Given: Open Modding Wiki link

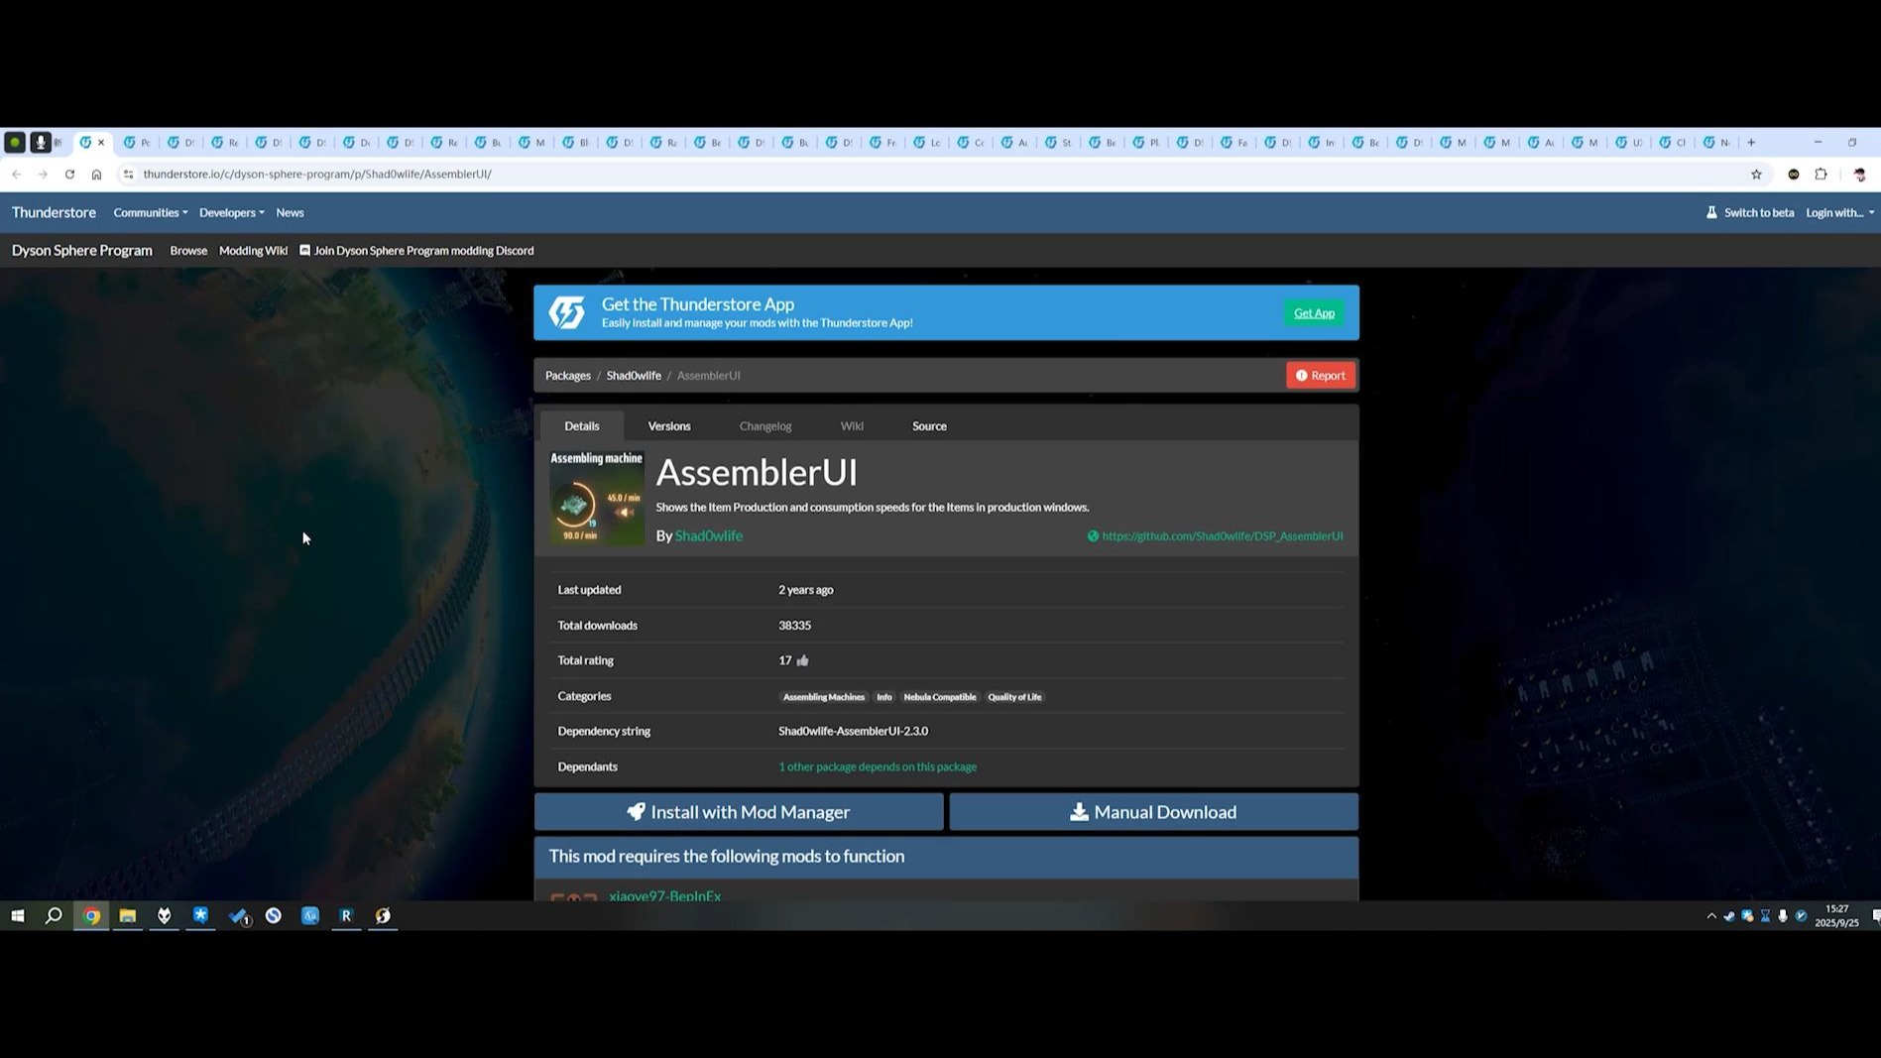Looking at the screenshot, I should pos(253,251).
